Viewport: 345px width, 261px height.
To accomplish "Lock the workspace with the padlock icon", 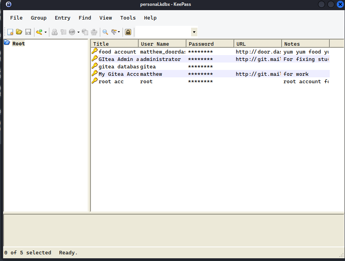I will pyautogui.click(x=128, y=32).
